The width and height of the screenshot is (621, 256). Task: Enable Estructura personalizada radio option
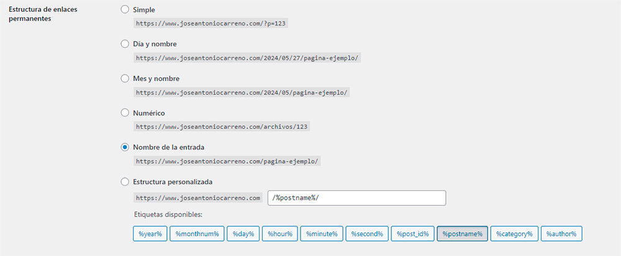pos(125,182)
